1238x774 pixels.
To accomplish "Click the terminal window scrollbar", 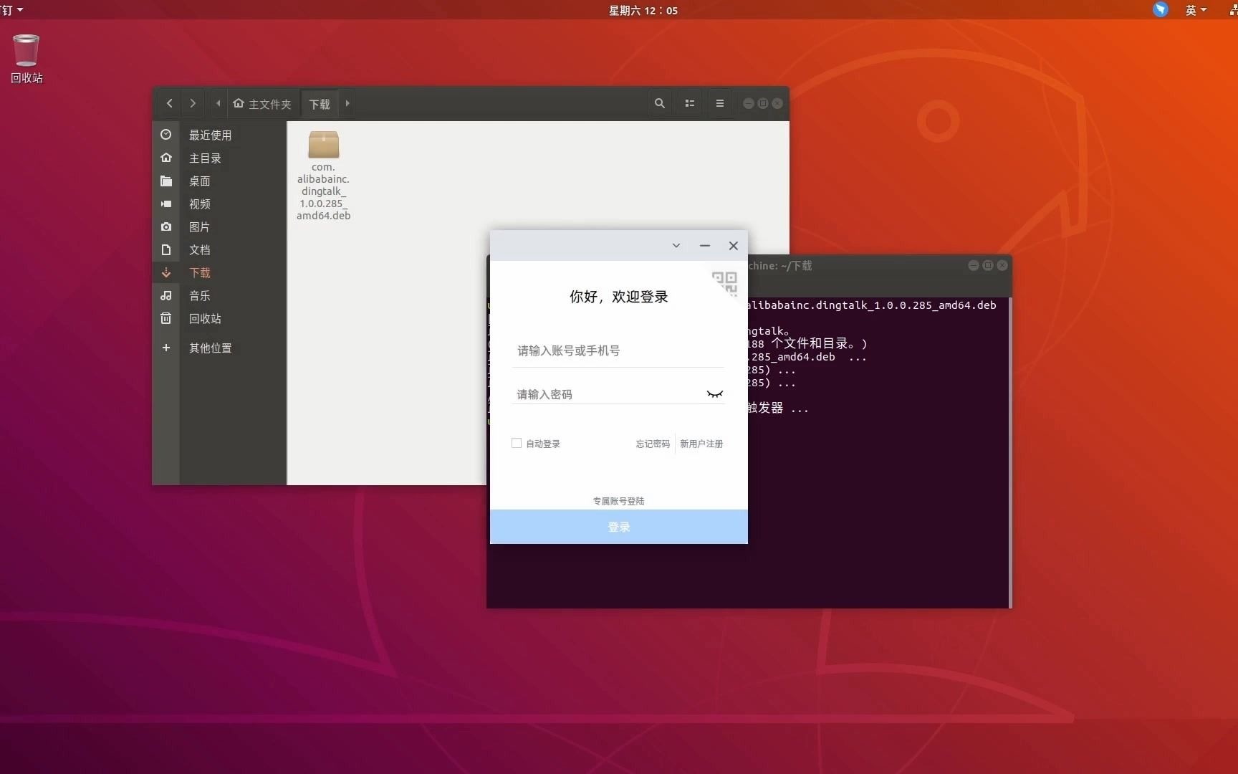I will (x=1010, y=453).
